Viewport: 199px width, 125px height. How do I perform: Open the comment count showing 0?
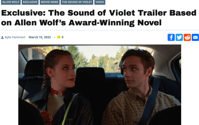[x=63, y=37]
